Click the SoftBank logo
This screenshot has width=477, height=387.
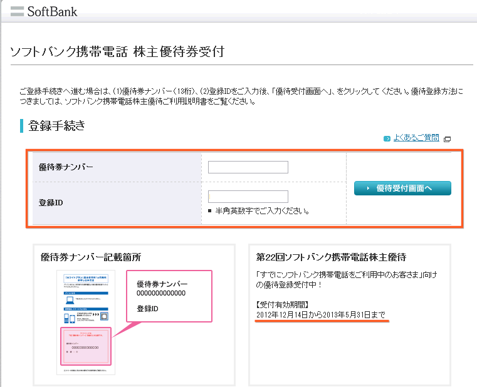44,11
